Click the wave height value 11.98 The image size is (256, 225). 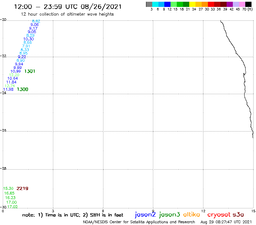click(x=8, y=89)
